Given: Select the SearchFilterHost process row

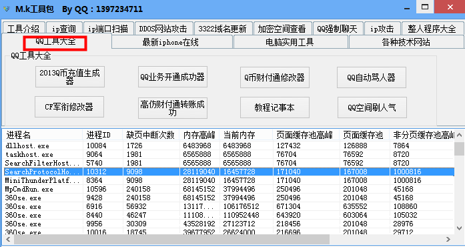Looking at the screenshot, I should tap(228, 163).
